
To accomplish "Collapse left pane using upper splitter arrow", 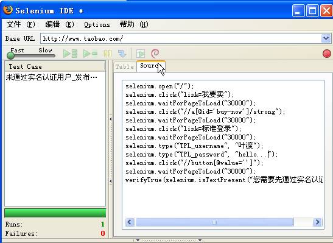I will coord(111,119).
